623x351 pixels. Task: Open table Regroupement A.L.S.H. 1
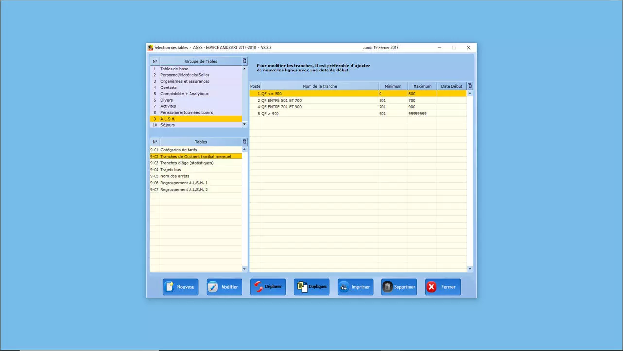coord(195,183)
